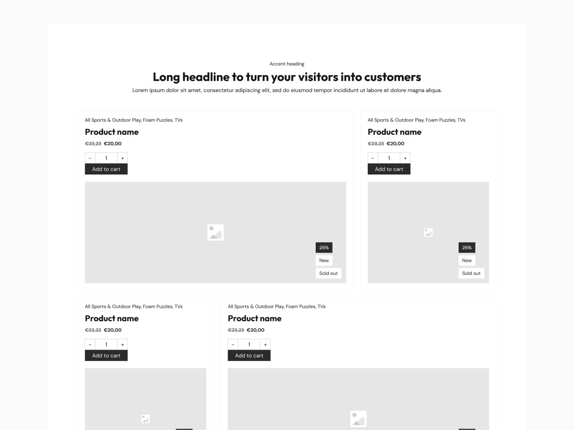The width and height of the screenshot is (574, 430).
Task: Click the image placeholder icon in the bottom-left product card
Action: pyautogui.click(x=146, y=419)
